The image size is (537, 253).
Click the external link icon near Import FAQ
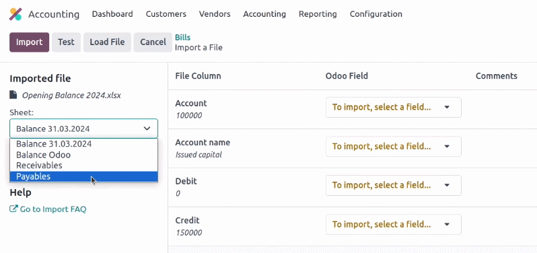[13, 209]
